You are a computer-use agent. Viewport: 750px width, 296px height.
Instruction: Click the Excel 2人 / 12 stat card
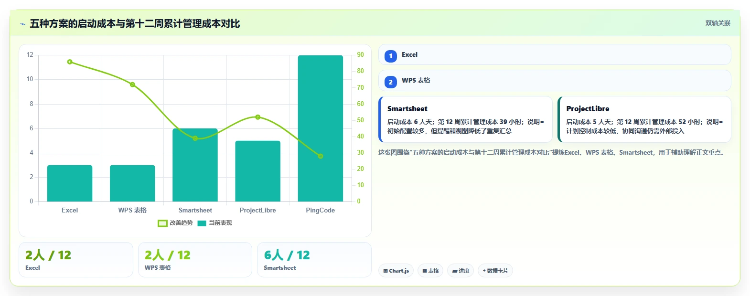tap(76, 260)
